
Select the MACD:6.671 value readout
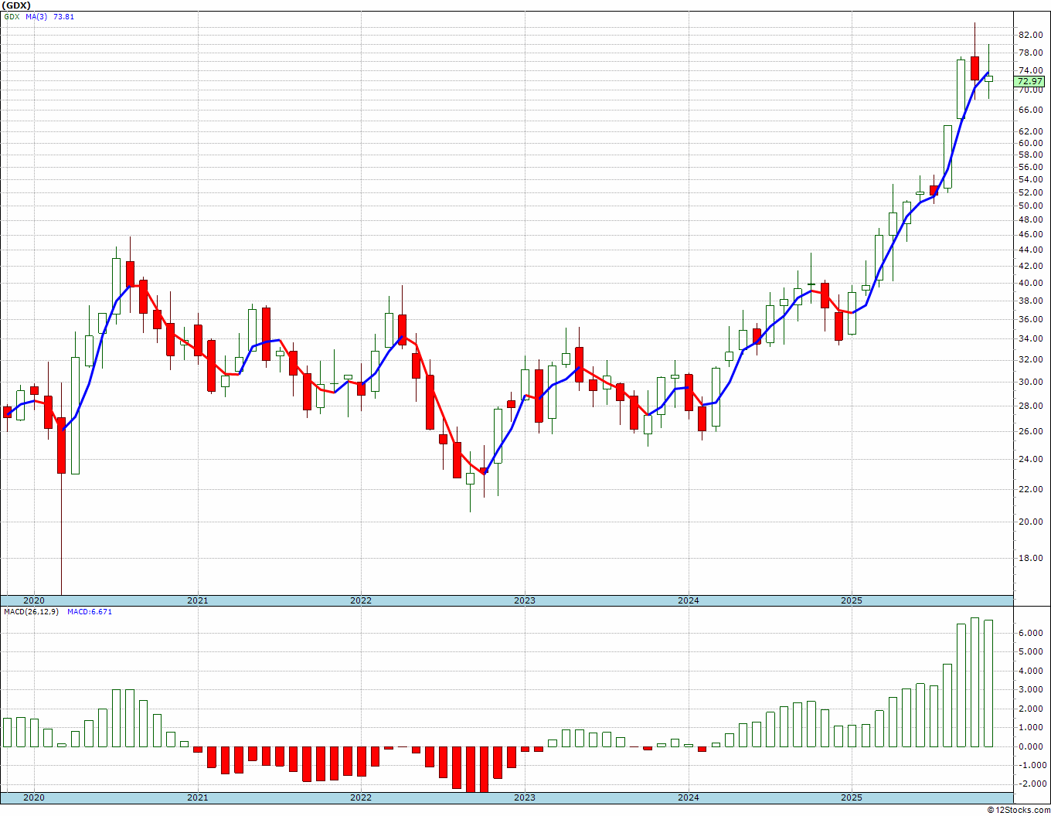(x=90, y=612)
